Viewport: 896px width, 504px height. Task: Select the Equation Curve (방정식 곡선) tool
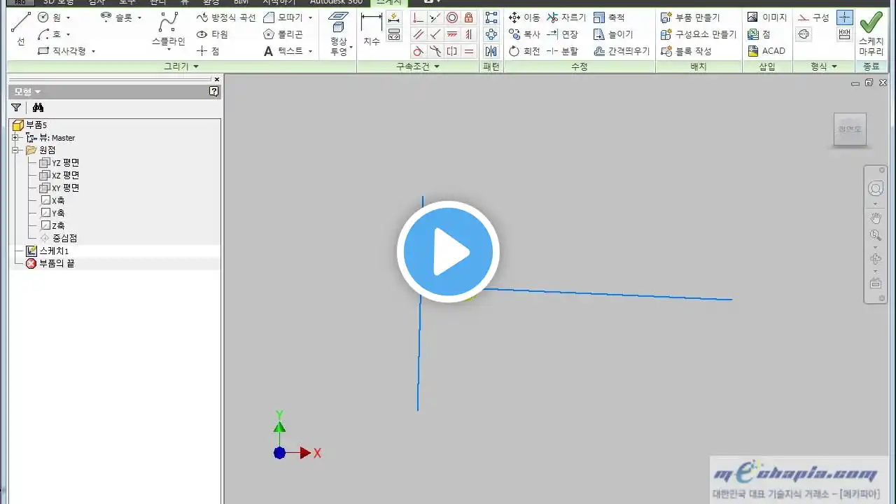pos(226,17)
